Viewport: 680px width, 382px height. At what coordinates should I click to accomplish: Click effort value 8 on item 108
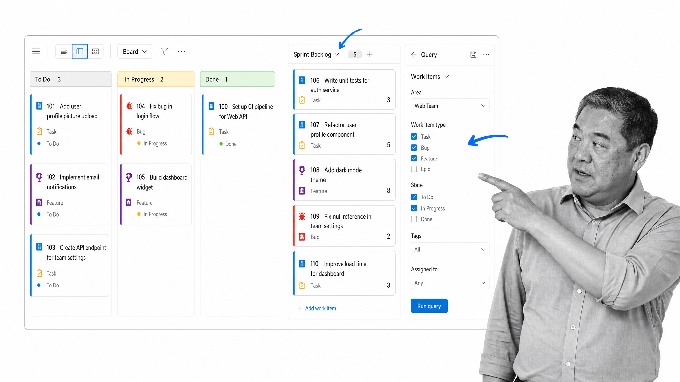click(388, 191)
